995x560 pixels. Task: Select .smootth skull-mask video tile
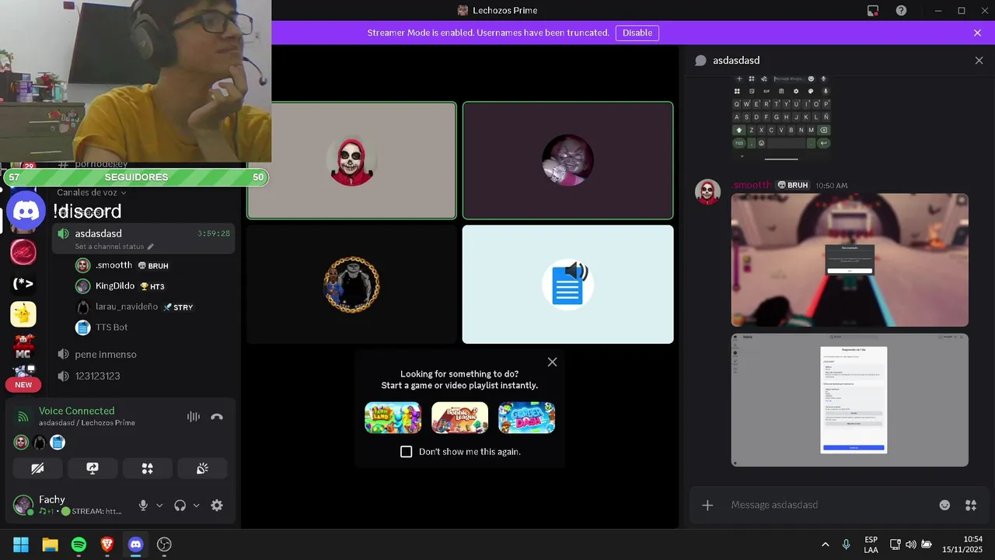[x=352, y=161]
